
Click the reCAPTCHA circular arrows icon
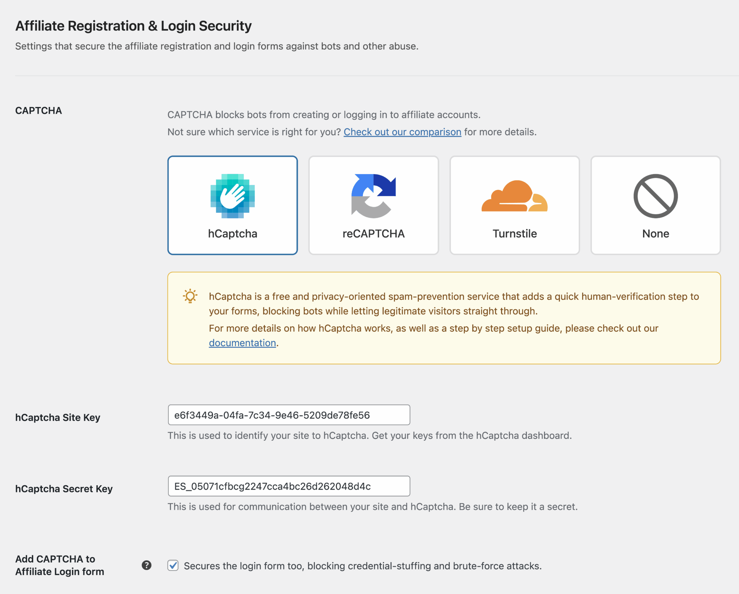coord(373,196)
